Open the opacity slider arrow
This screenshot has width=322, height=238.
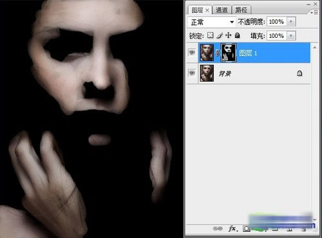pos(291,22)
